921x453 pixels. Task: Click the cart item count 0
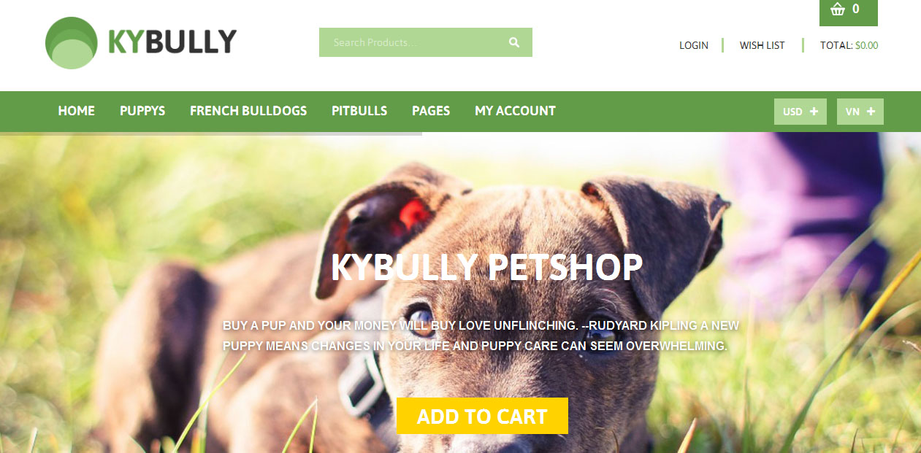click(856, 9)
